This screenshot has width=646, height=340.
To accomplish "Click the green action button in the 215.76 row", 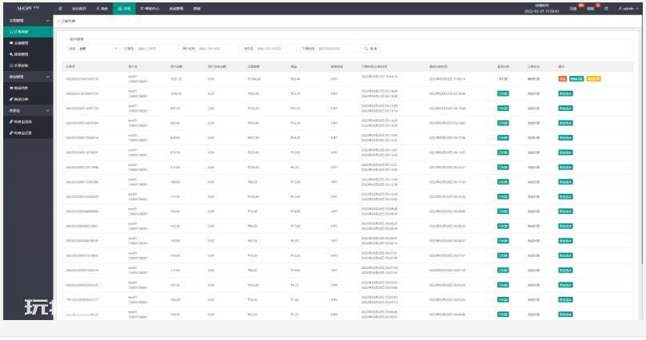I will point(565,152).
